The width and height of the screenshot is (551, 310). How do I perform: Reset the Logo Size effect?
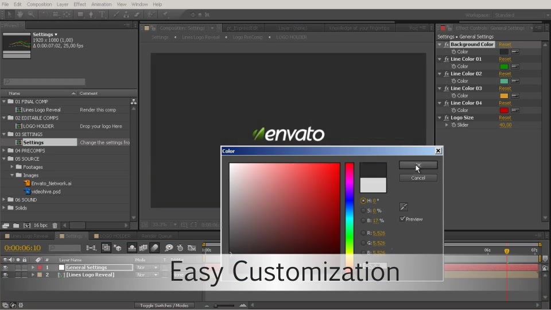(x=505, y=118)
